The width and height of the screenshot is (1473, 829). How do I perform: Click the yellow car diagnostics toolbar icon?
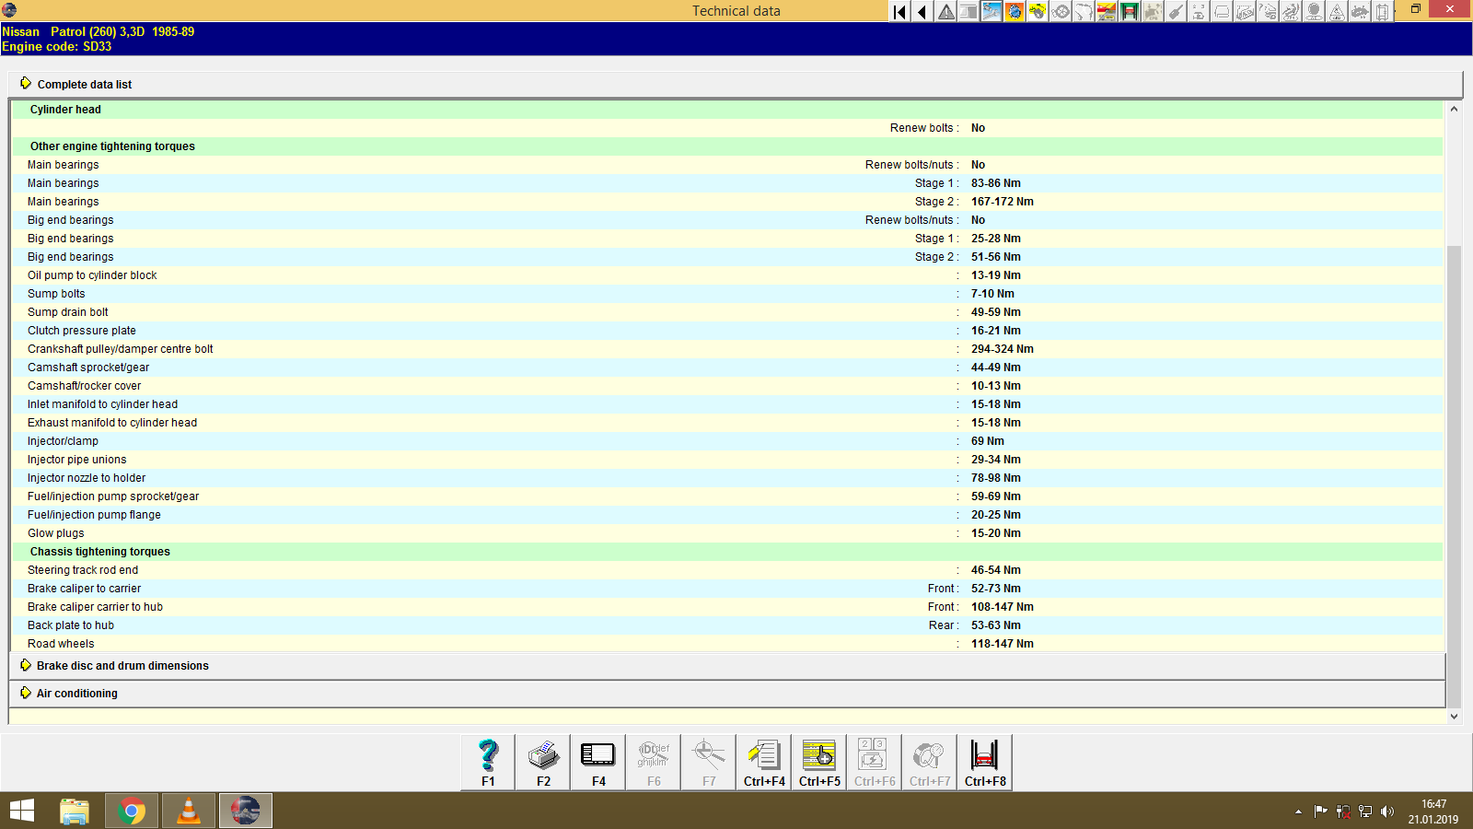point(1037,12)
